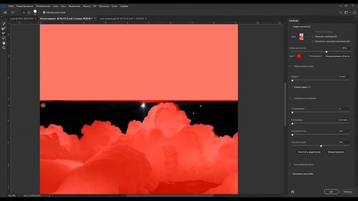Collapse the 'Обнаружение краев' section

[x=290, y=66]
